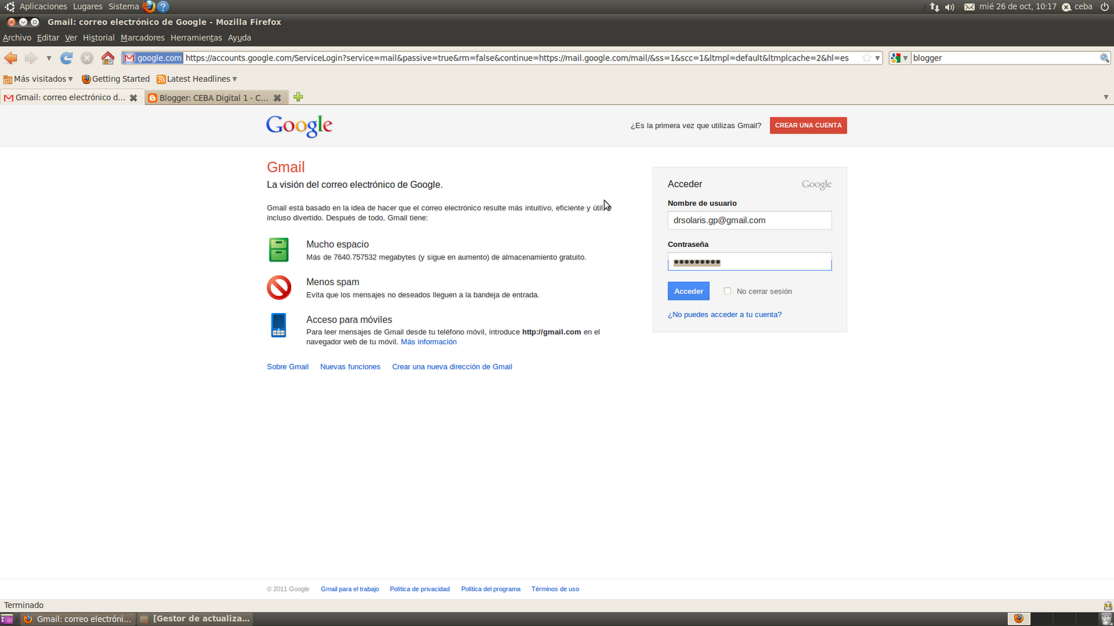Open the Editar menu
This screenshot has height=626, width=1114.
click(48, 38)
